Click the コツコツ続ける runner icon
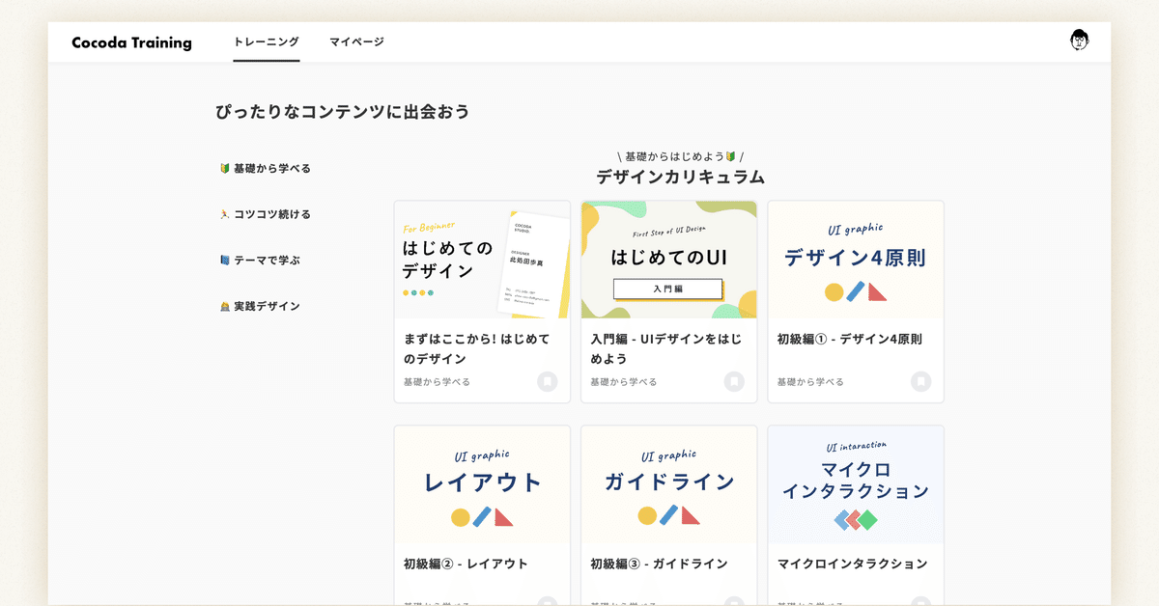Viewport: 1159px width, 606px height. tap(222, 213)
